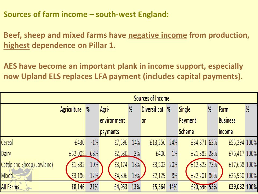The width and height of the screenshot is (258, 194).
Task: Click the Single Payment Scheme header
Action: click(x=188, y=121)
